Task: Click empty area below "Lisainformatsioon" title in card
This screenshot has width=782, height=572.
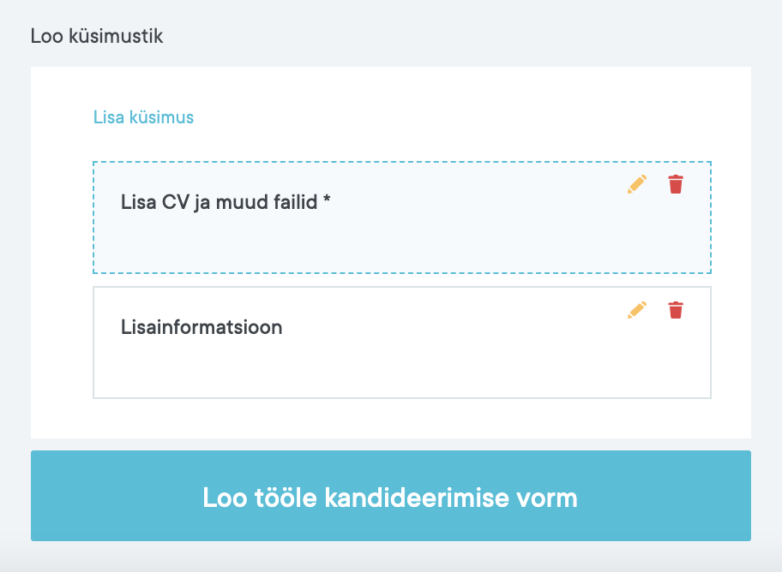Action: (x=343, y=368)
